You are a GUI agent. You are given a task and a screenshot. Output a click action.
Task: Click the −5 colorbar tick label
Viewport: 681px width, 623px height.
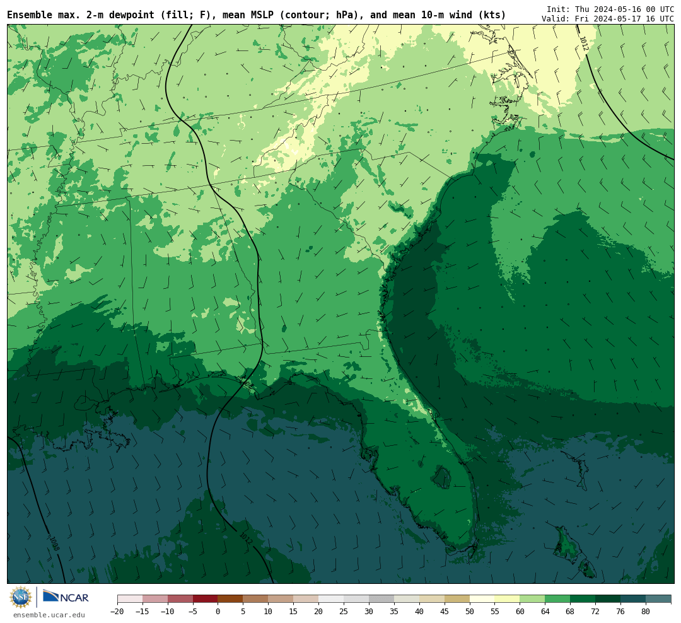(193, 611)
